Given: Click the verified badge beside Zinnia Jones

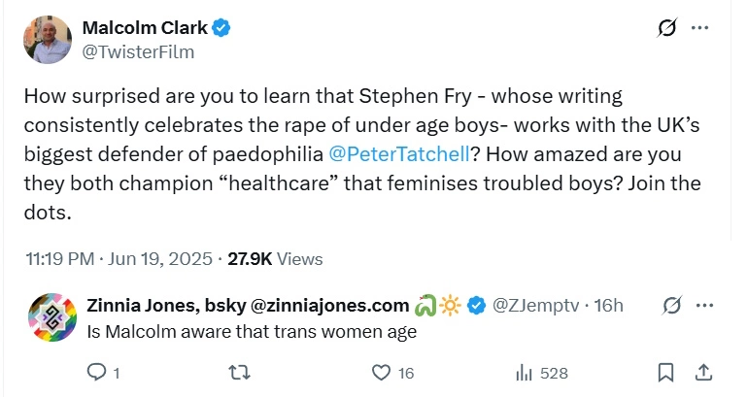Looking at the screenshot, I should pos(476,306).
